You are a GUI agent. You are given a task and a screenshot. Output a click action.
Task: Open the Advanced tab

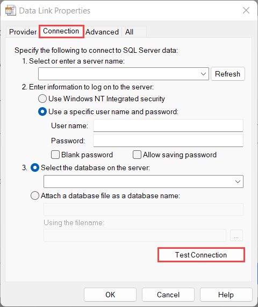coord(102,32)
